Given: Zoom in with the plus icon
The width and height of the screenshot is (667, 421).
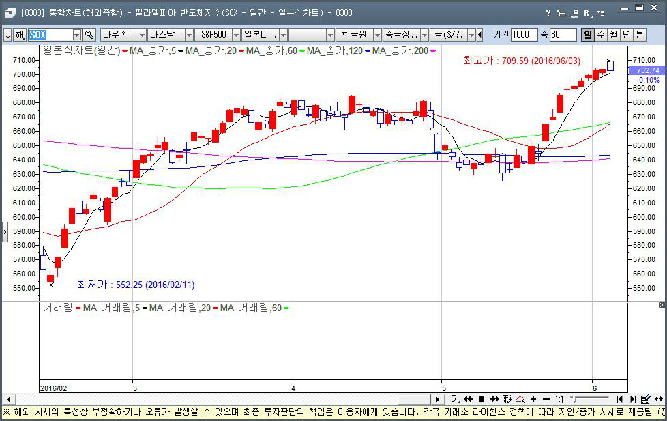Looking at the screenshot, I should tap(533, 399).
